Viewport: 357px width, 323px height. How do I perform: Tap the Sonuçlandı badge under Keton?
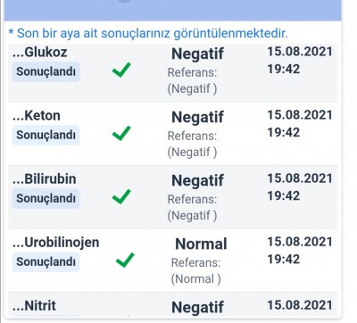pyautogui.click(x=46, y=135)
